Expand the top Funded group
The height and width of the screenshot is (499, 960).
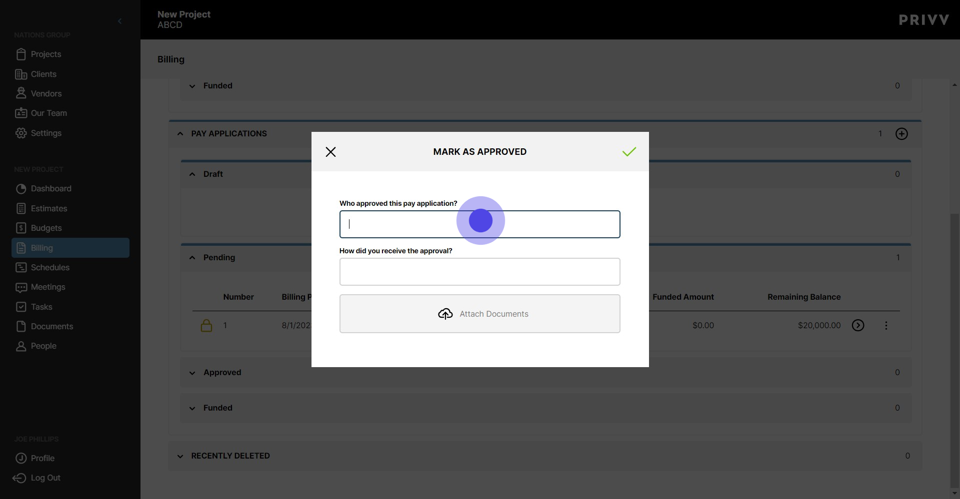pos(192,86)
